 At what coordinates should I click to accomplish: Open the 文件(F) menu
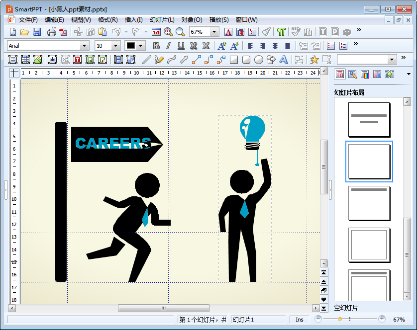[x=28, y=20]
